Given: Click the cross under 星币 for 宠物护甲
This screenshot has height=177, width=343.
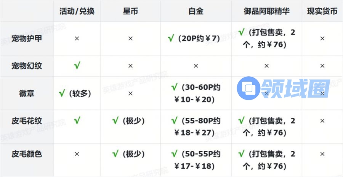Looking at the screenshot, I should (130, 38).
